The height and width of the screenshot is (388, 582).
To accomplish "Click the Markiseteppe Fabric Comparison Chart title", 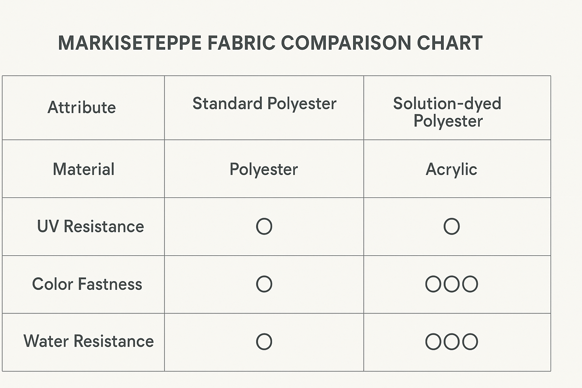I will click(x=270, y=43).
